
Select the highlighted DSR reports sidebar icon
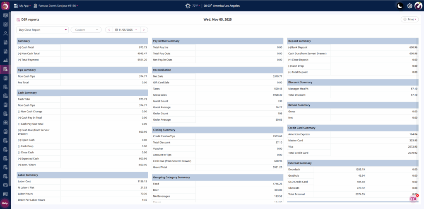pos(5,69)
